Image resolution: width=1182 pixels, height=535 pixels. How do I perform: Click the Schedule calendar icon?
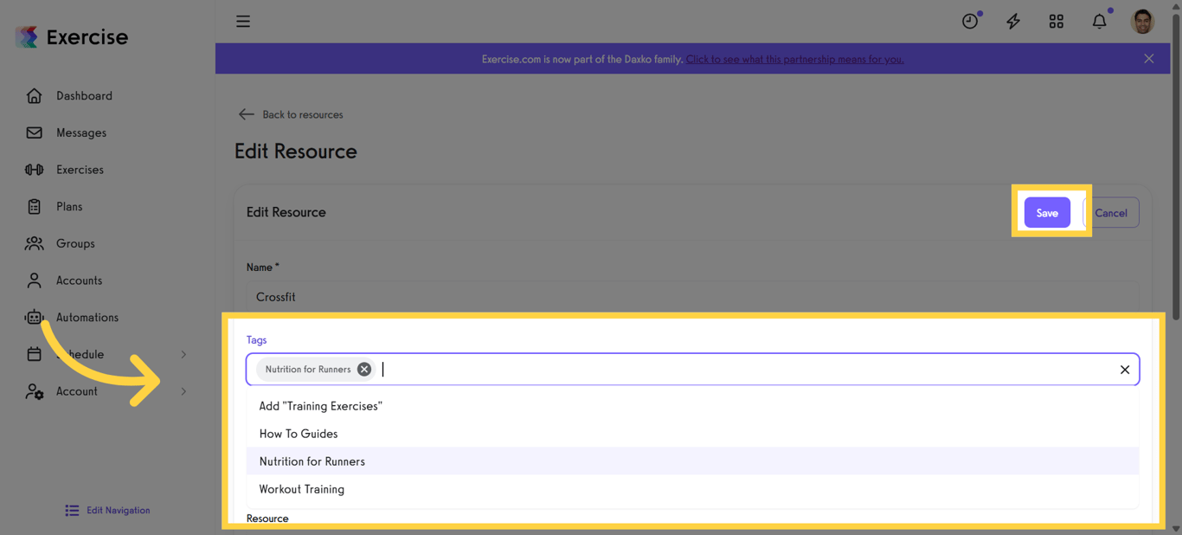coord(34,354)
